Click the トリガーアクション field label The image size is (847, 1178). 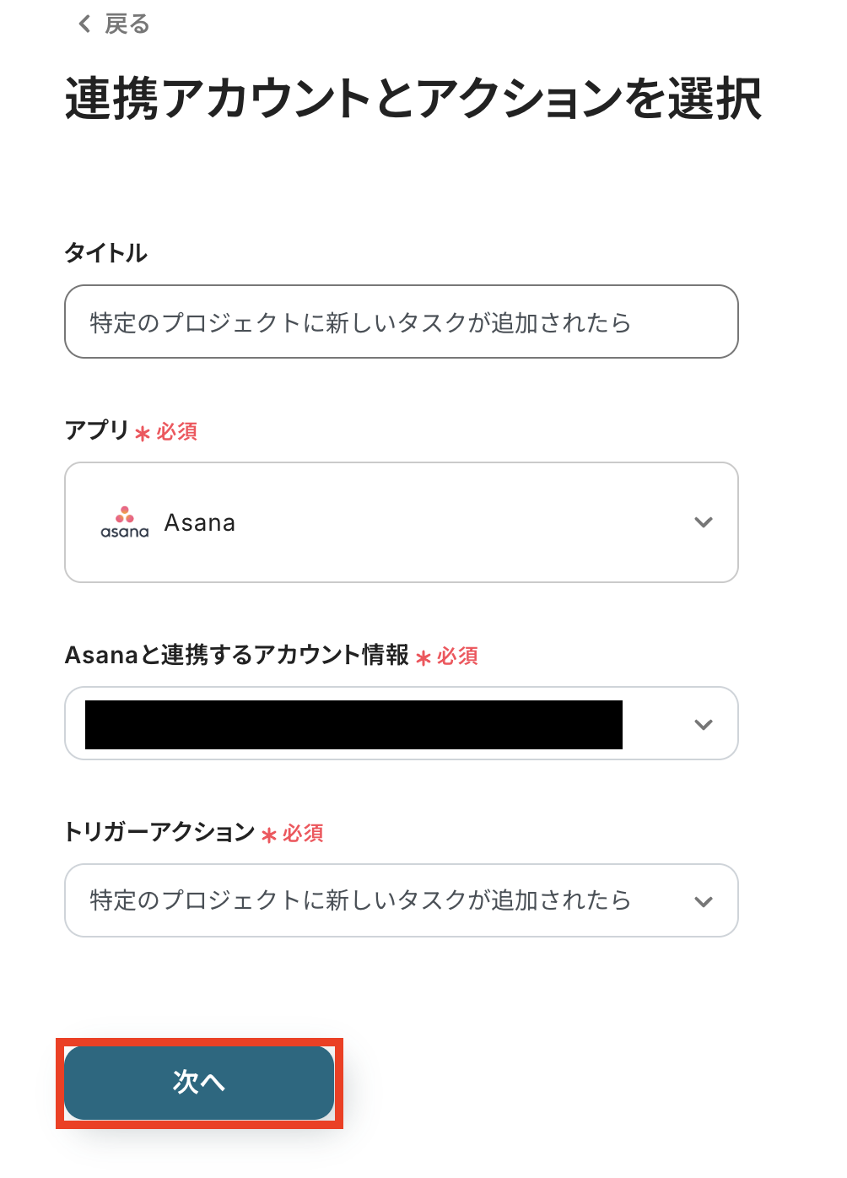pyautogui.click(x=159, y=832)
